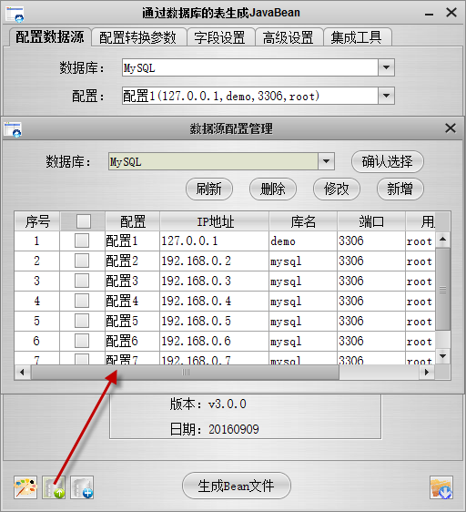Click the vertical scrollbar down arrow of table
This screenshot has width=466, height=512.
[443, 356]
